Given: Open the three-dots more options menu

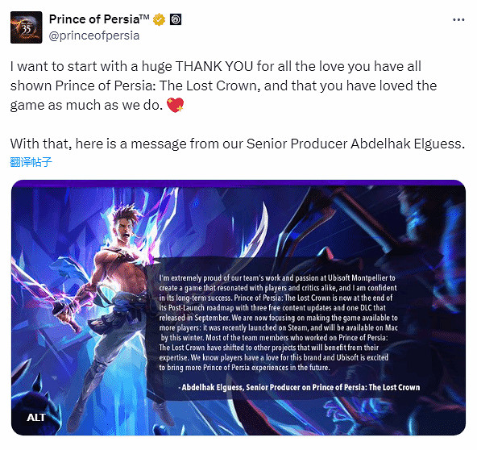Looking at the screenshot, I should [x=458, y=20].
